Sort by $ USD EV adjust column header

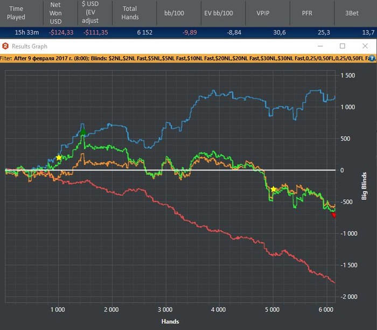[x=90, y=12]
